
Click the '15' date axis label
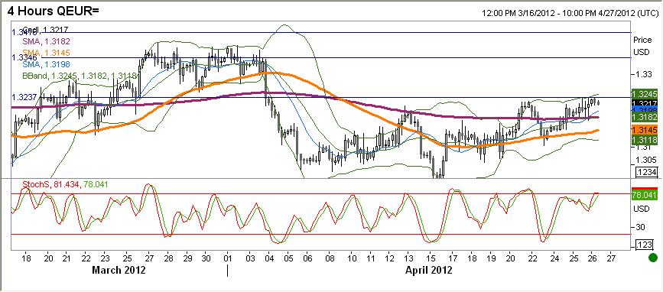click(431, 258)
